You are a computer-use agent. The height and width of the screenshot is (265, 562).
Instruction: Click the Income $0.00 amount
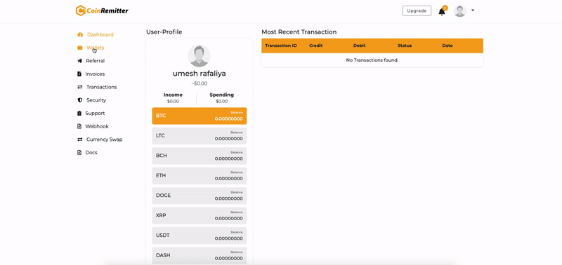pos(173,101)
